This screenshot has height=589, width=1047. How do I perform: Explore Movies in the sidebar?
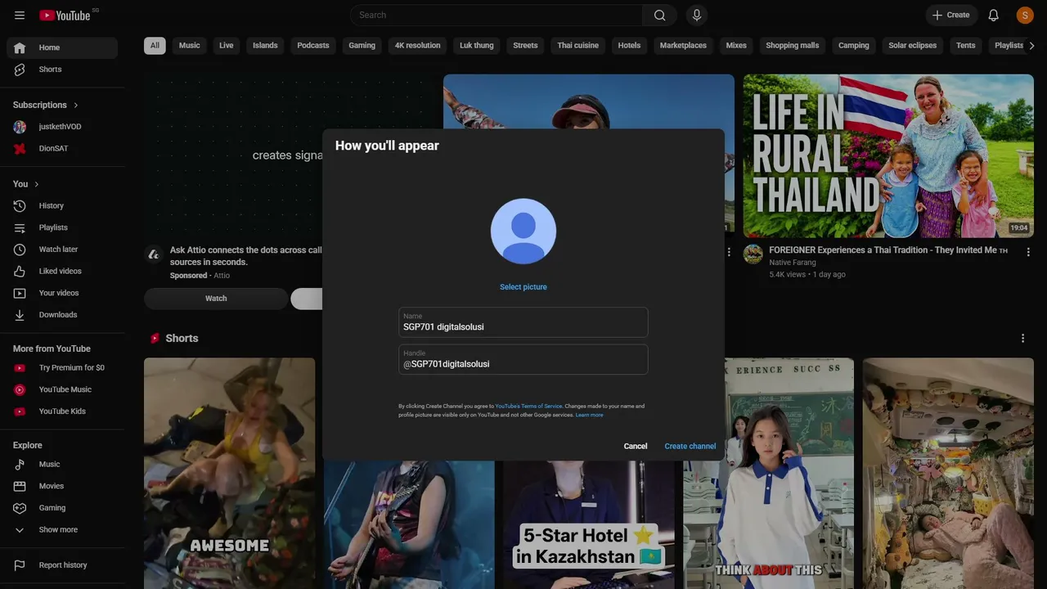62,486
